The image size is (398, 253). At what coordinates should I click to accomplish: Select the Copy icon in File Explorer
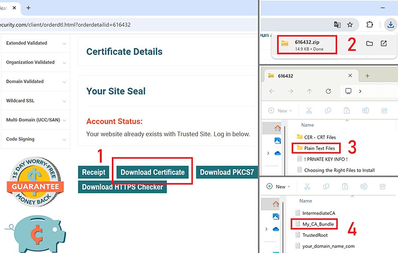[328, 110]
